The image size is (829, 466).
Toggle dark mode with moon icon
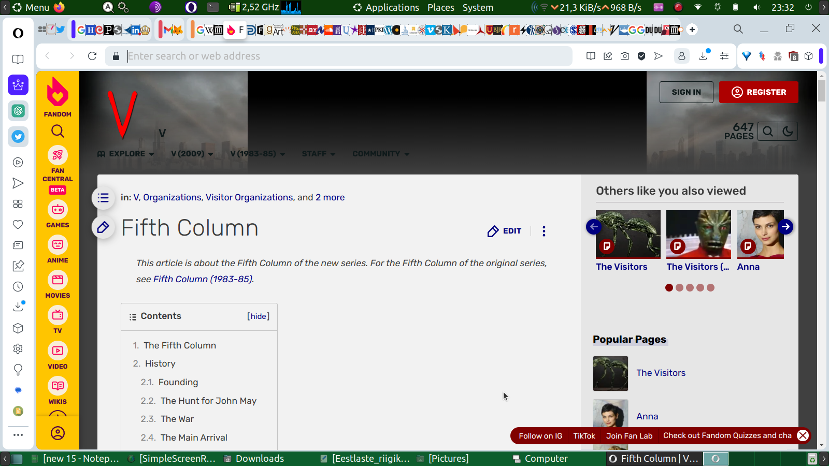[x=788, y=132]
